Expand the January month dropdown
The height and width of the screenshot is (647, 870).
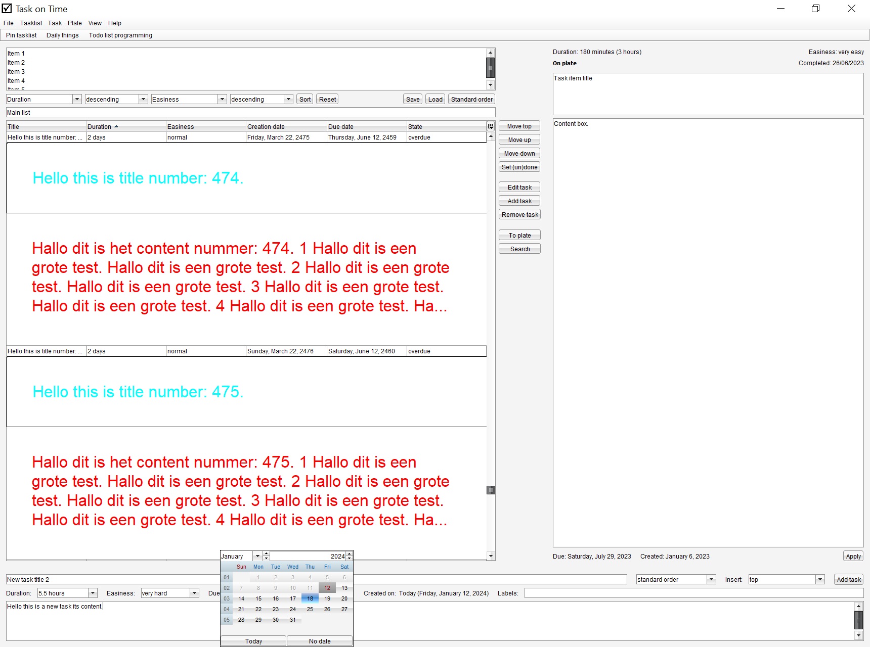pos(257,556)
